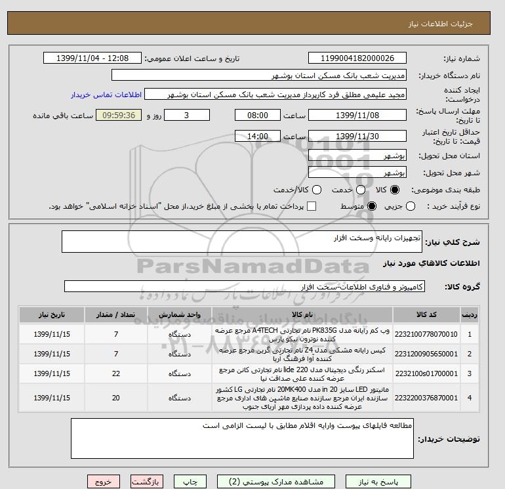This screenshot has height=489, width=505.
Task: Open مشاهده مدارک پیوستی (2) attachments
Action: click(276, 482)
